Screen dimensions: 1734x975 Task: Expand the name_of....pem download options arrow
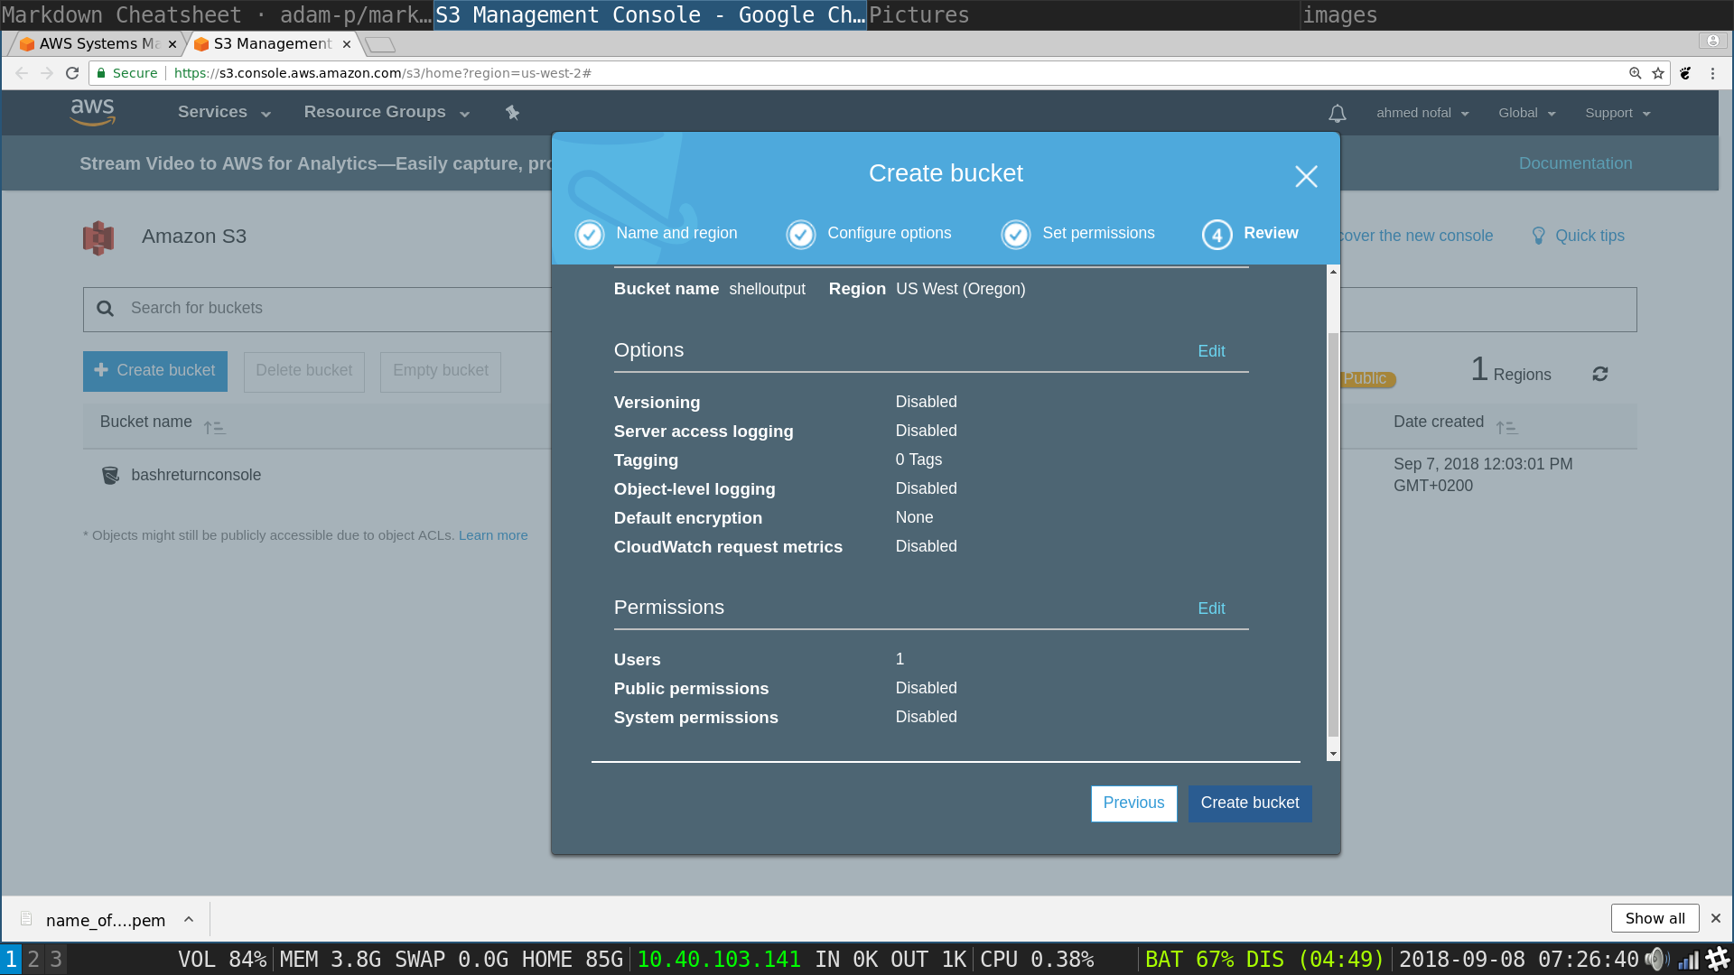(x=189, y=919)
